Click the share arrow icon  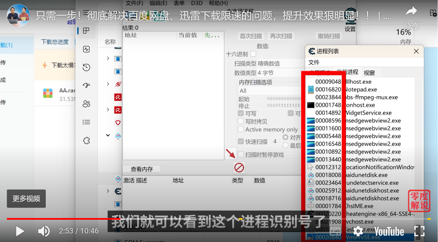point(411,11)
